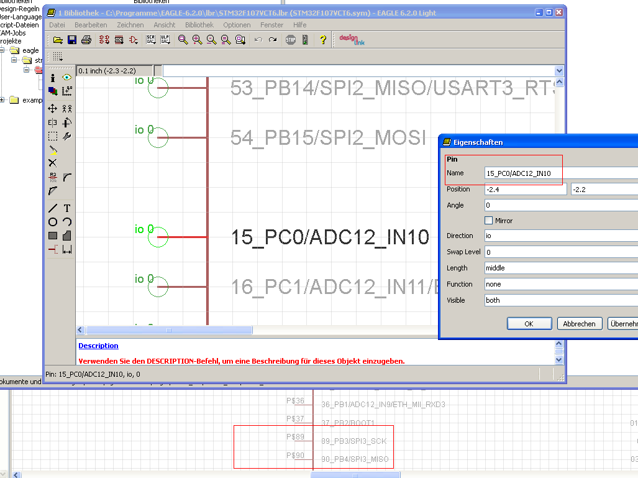The image size is (638, 478).
Task: Open Display layers tool
Action: click(52, 91)
